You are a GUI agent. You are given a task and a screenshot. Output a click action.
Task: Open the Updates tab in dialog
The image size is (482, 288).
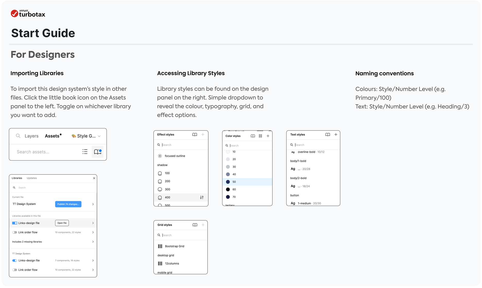(32, 178)
